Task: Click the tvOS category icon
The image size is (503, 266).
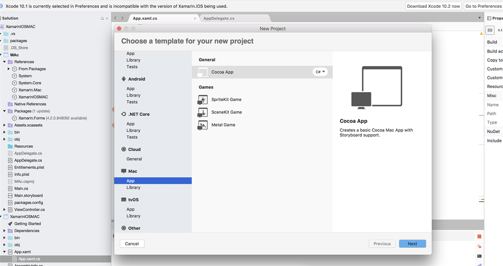Action: (x=123, y=200)
